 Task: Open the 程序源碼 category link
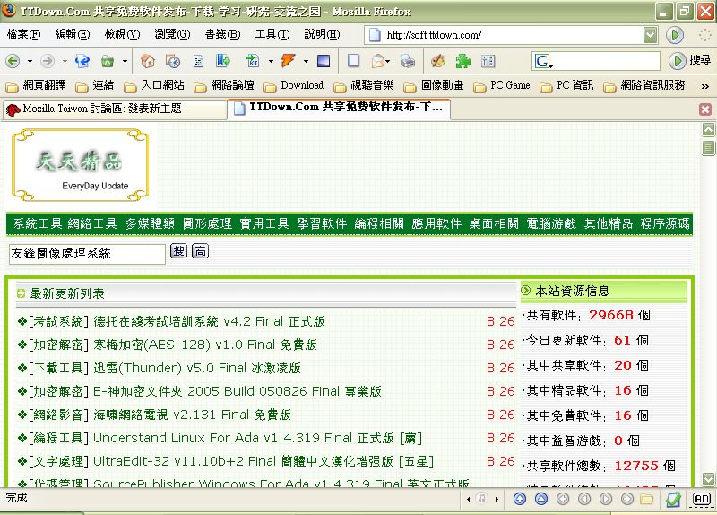(665, 223)
